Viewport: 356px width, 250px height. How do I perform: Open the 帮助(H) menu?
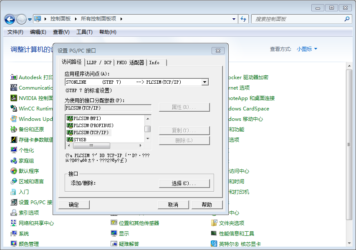pos(108,32)
